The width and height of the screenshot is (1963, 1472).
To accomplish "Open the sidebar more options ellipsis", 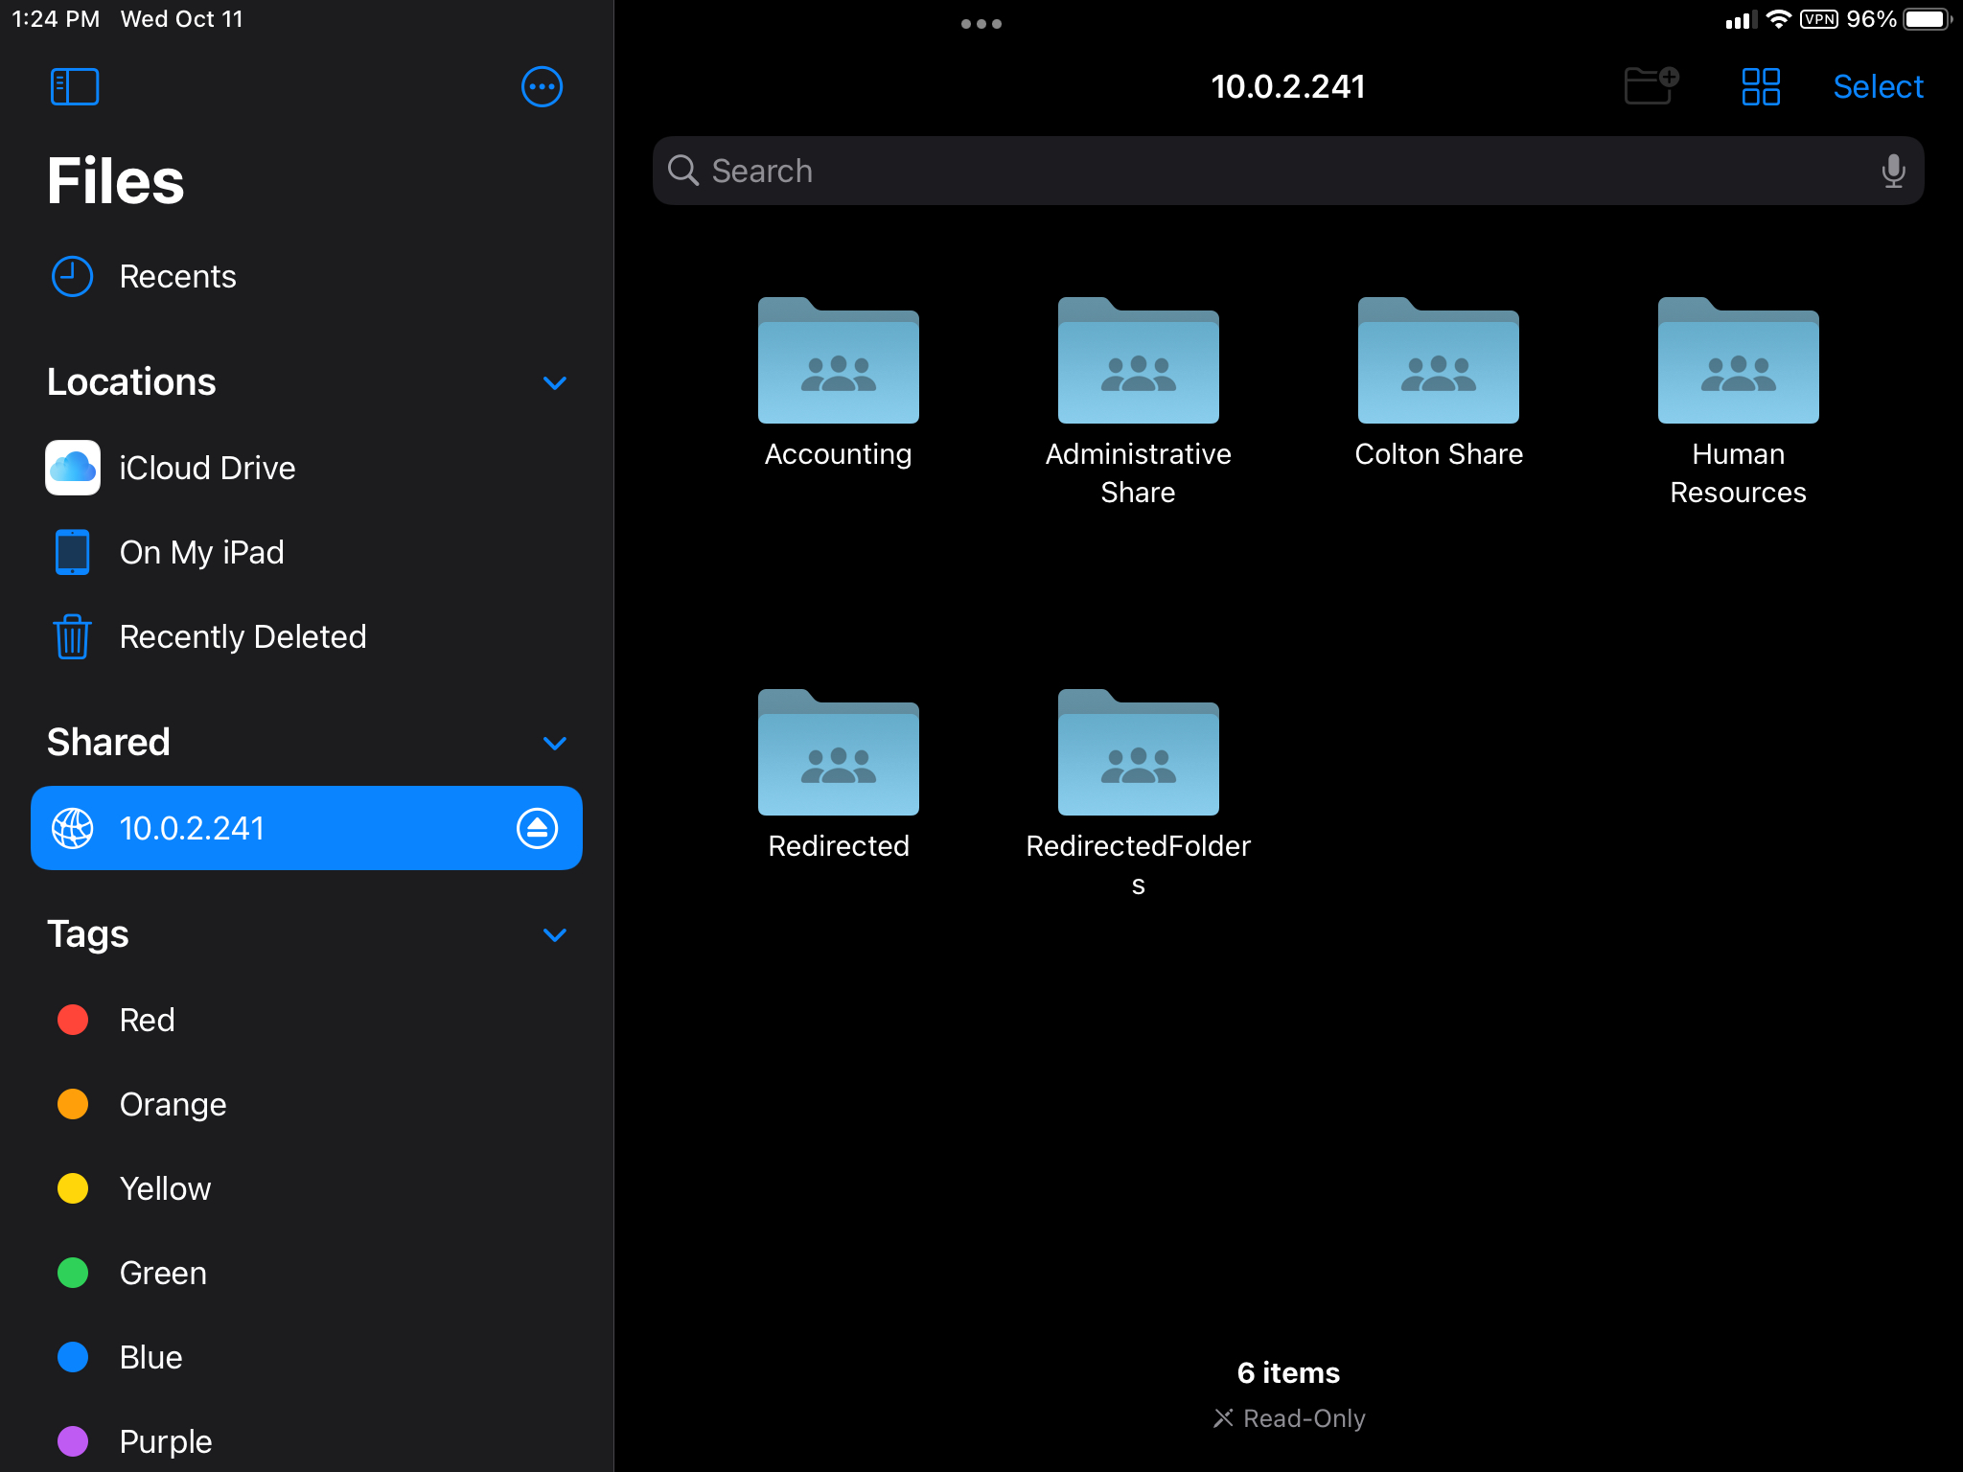I will coord(542,86).
